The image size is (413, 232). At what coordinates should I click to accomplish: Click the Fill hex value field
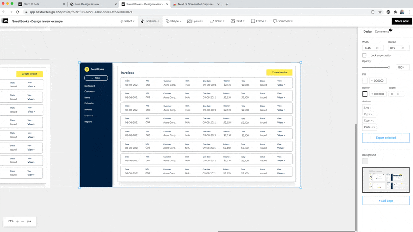click(378, 81)
